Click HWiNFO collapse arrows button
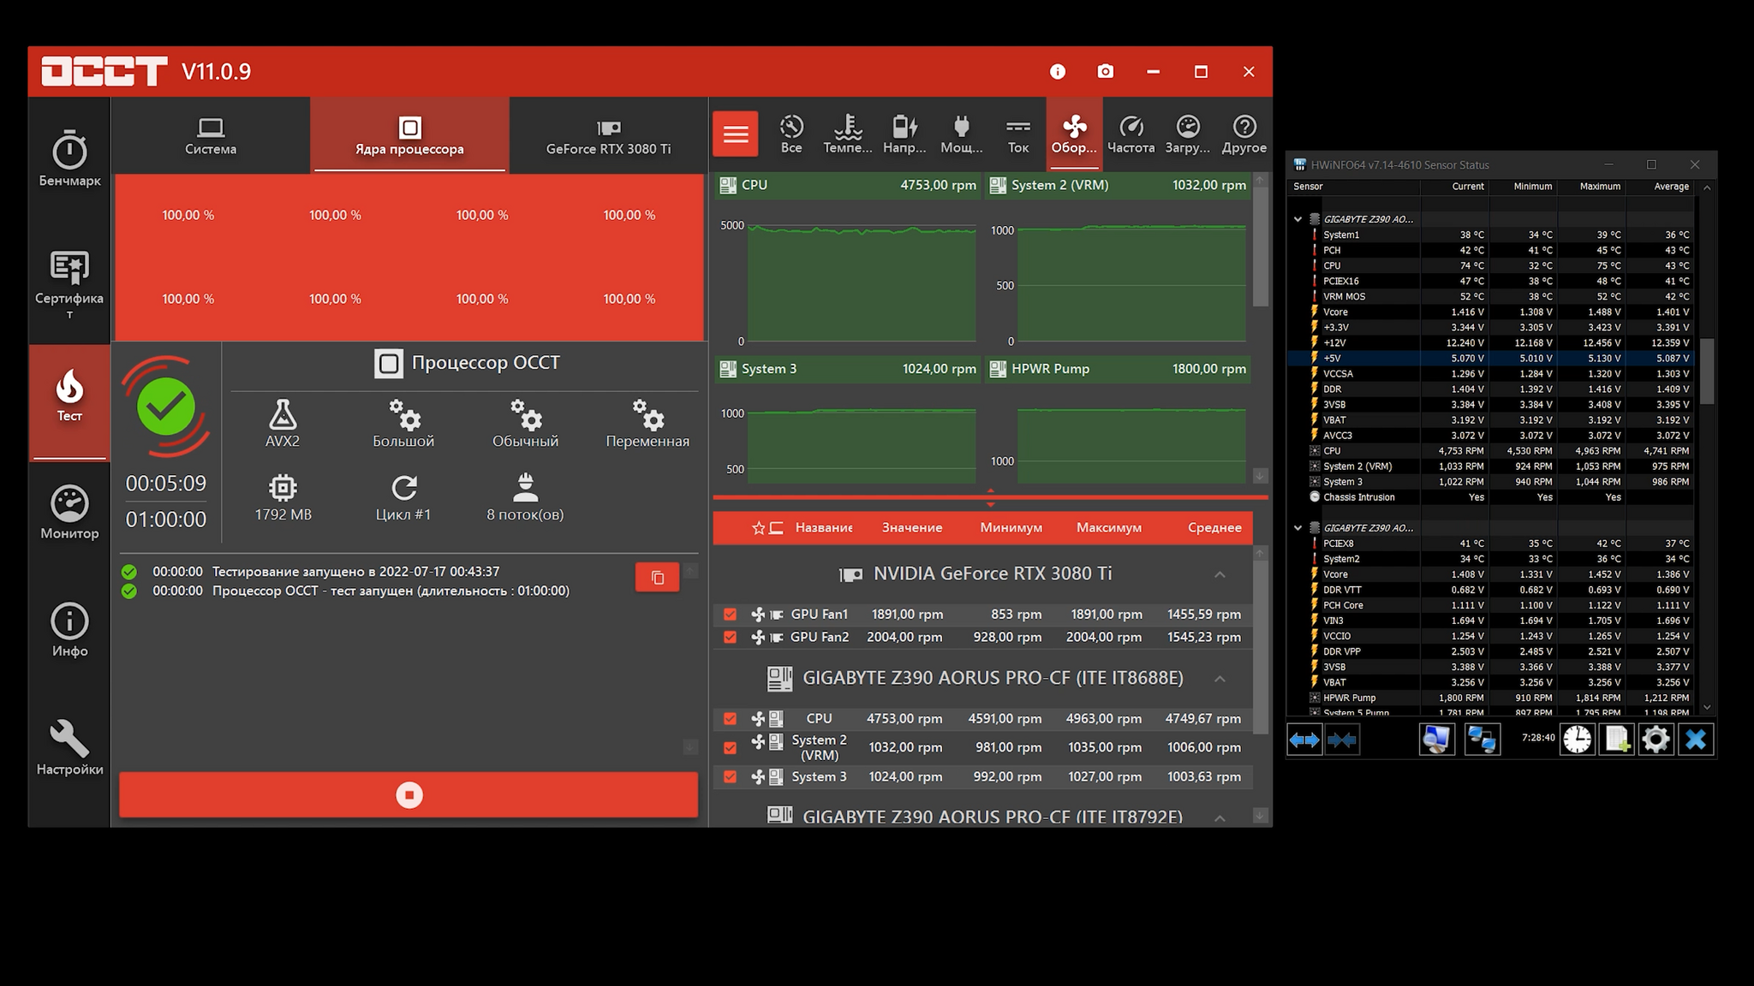This screenshot has width=1754, height=986. coord(1342,739)
